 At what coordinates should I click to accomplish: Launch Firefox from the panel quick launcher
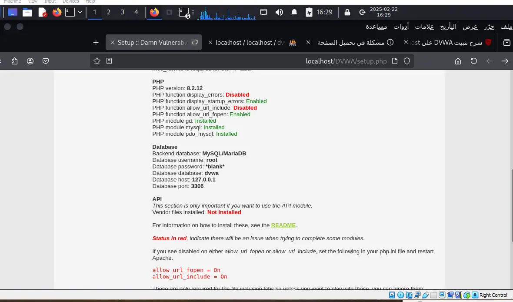point(57,13)
